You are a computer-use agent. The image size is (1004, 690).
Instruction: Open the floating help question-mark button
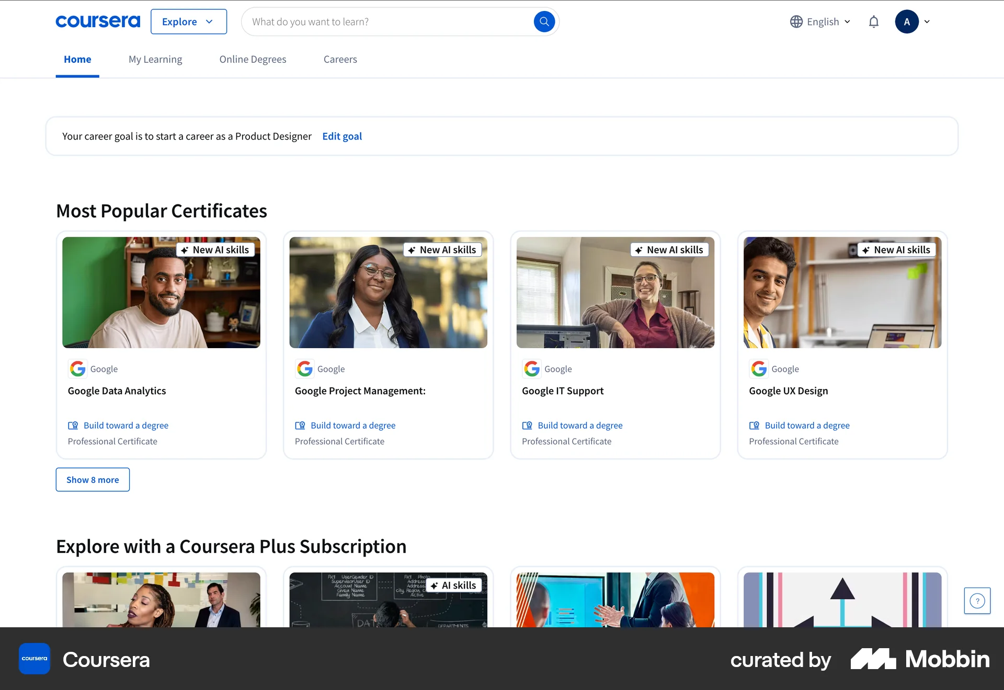point(977,601)
